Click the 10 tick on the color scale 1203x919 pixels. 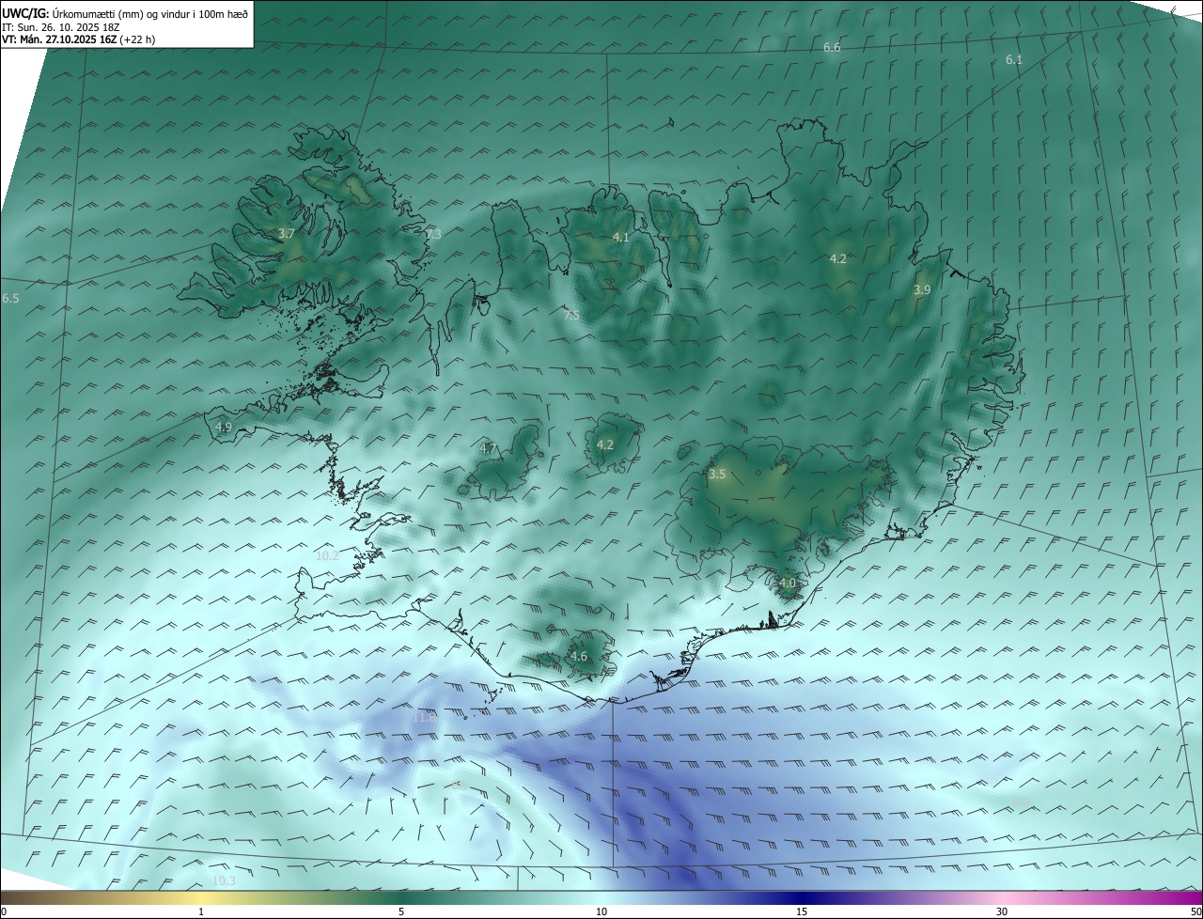(601, 912)
